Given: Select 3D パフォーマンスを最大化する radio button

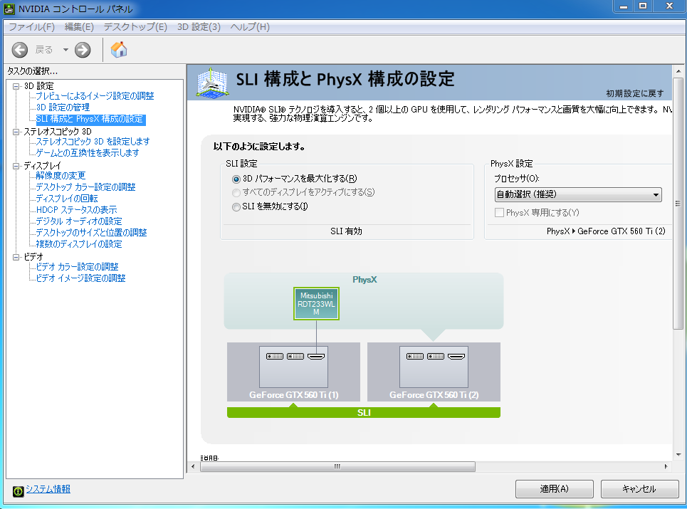Looking at the screenshot, I should coord(236,179).
